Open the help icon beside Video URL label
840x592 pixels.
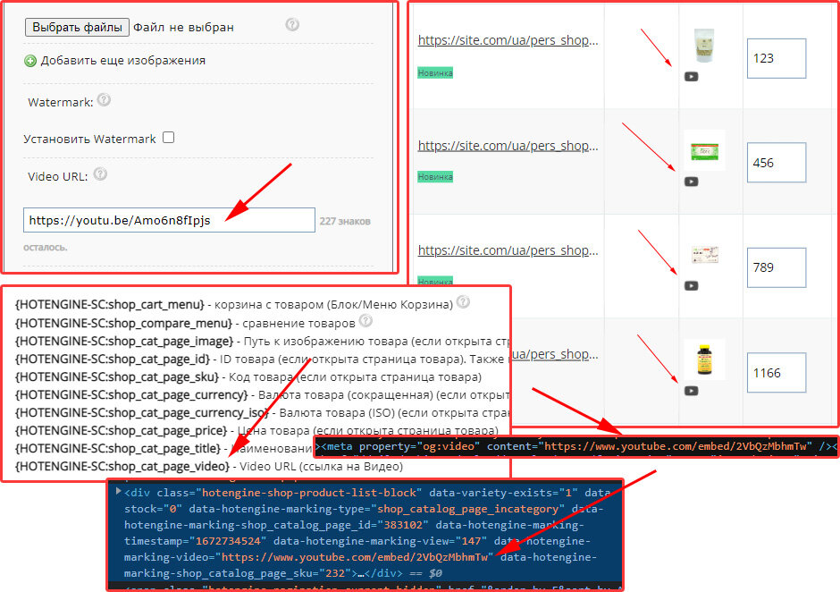click(100, 174)
